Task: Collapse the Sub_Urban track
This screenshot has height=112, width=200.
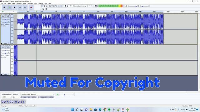Action: tap(2, 44)
